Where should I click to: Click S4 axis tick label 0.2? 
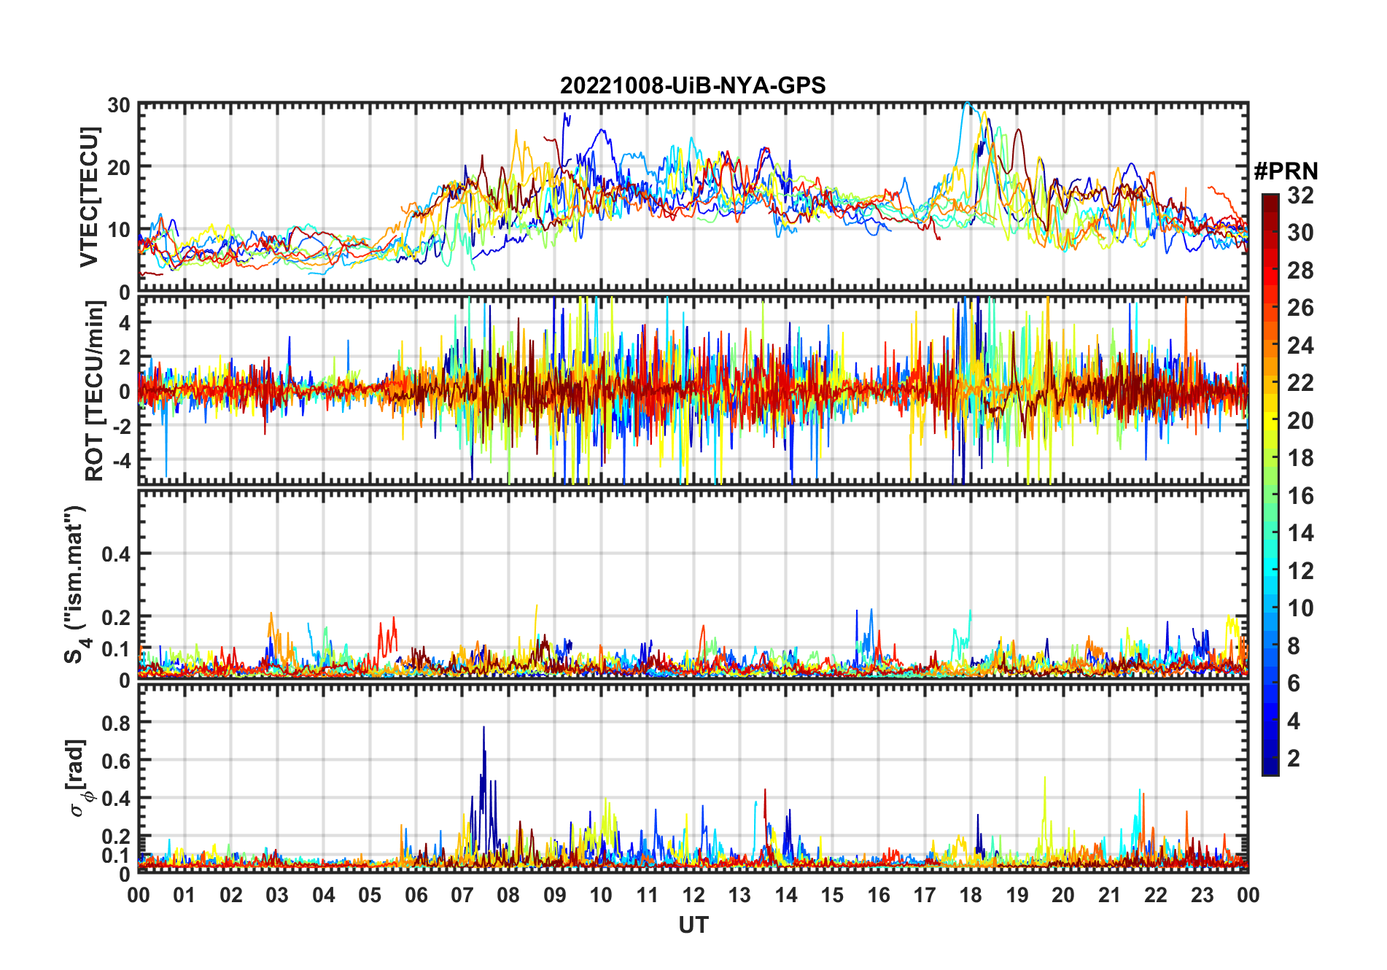pyautogui.click(x=116, y=617)
